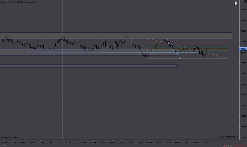Click the F button above price axis
Viewport: 247px width, 147px height.
(x=245, y=2)
